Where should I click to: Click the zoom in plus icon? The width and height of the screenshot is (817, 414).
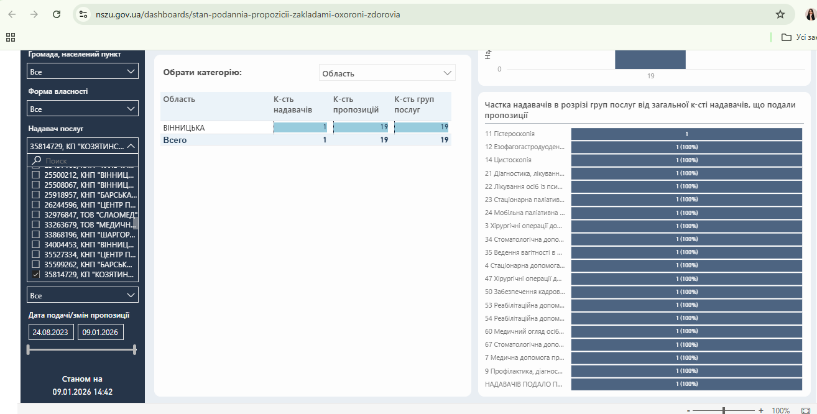point(760,410)
